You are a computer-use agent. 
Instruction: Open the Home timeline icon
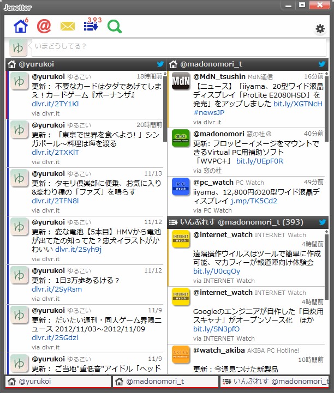click(x=21, y=26)
